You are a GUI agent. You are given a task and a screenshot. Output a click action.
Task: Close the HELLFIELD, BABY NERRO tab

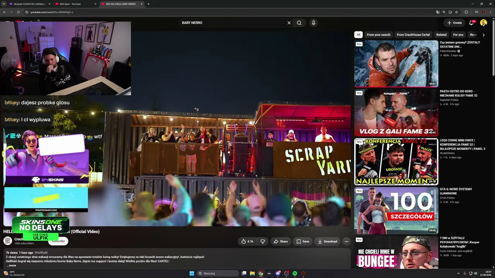142,4
